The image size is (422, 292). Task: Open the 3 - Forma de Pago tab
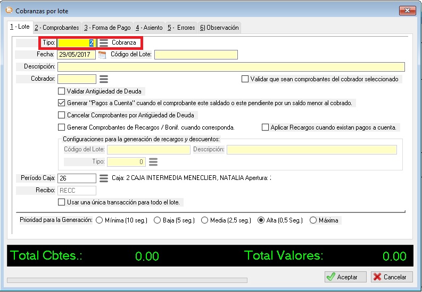tap(107, 28)
